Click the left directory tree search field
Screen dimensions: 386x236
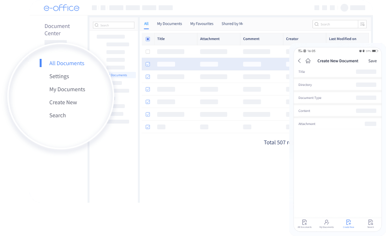(114, 25)
